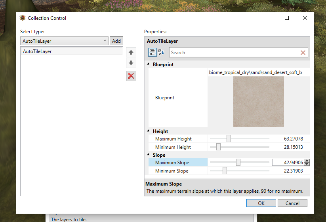The image size is (326, 222).
Task: Minimize the Collection Control window
Action: pyautogui.click(x=269, y=18)
